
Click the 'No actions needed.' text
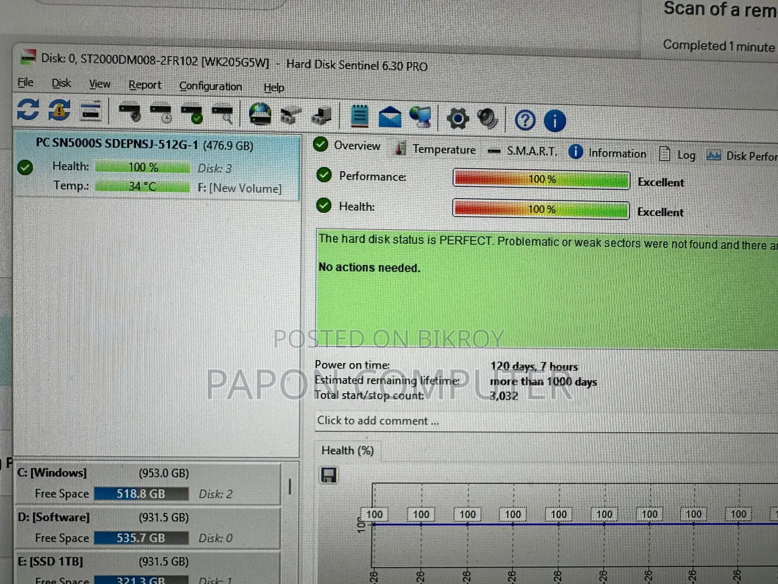[x=370, y=268]
